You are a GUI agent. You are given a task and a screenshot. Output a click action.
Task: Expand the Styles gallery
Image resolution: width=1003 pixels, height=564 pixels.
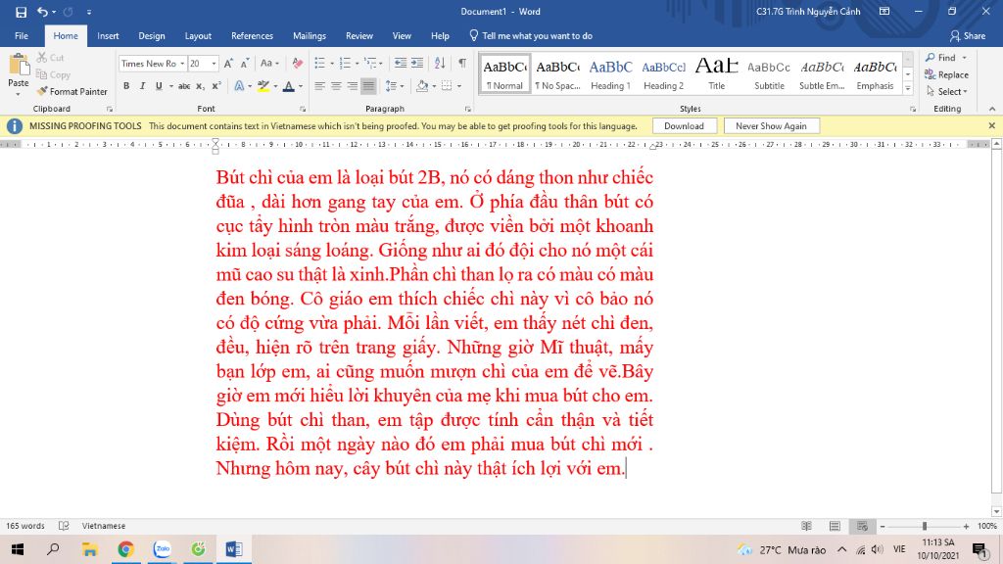click(x=908, y=89)
